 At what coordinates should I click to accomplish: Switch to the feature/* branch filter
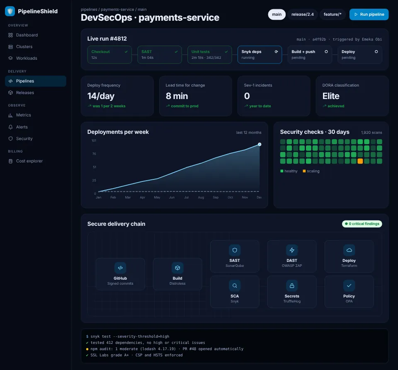(x=332, y=15)
